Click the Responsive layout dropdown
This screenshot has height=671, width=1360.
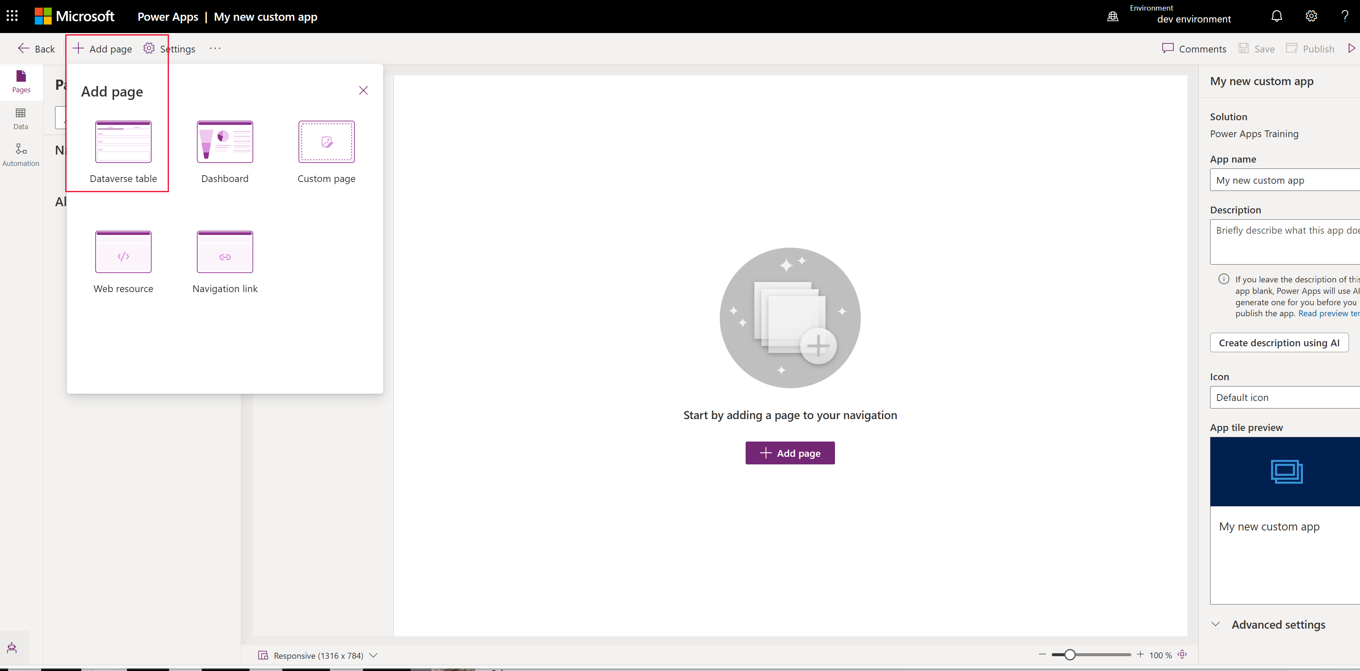[x=318, y=655]
